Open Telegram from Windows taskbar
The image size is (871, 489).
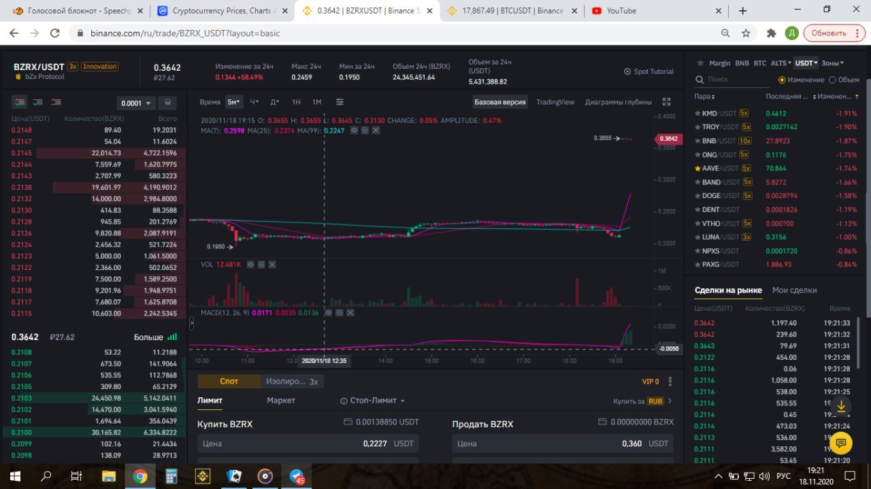(297, 476)
